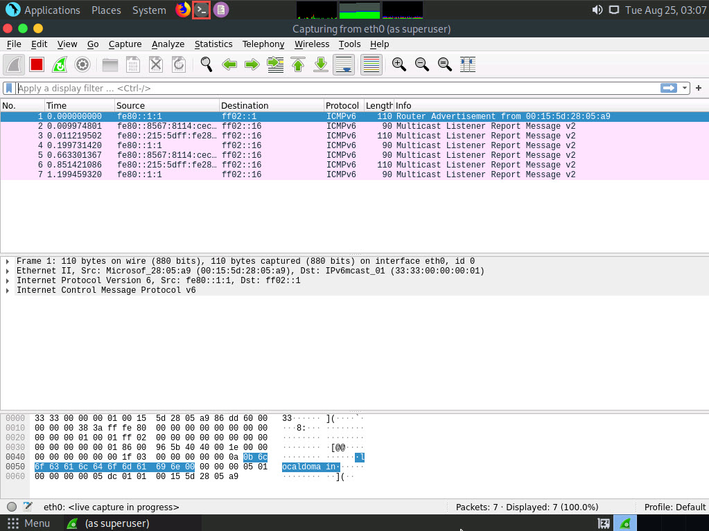Click hex byte row offset 0040

(15, 457)
